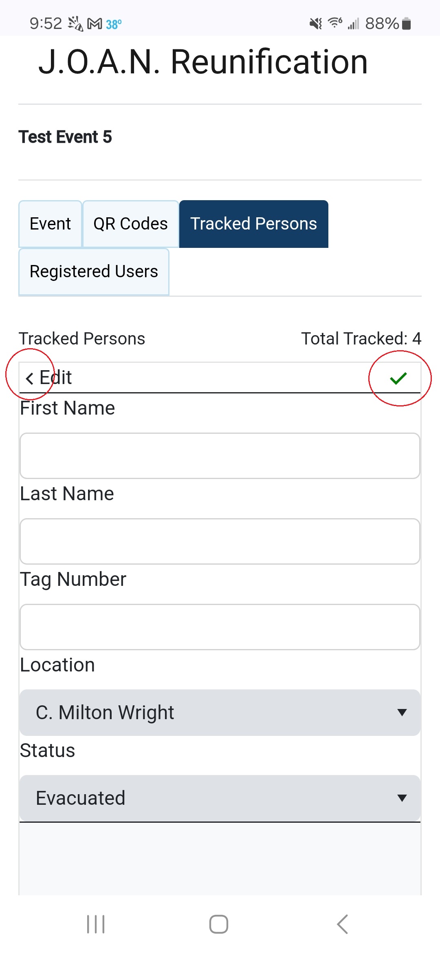Screen dimensions: 440x954
Task: Tap the J.O.A.N. Reunification title
Action: (x=203, y=62)
